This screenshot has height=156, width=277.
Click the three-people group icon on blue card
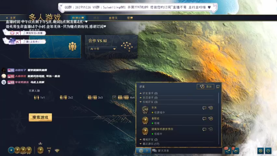72,46
